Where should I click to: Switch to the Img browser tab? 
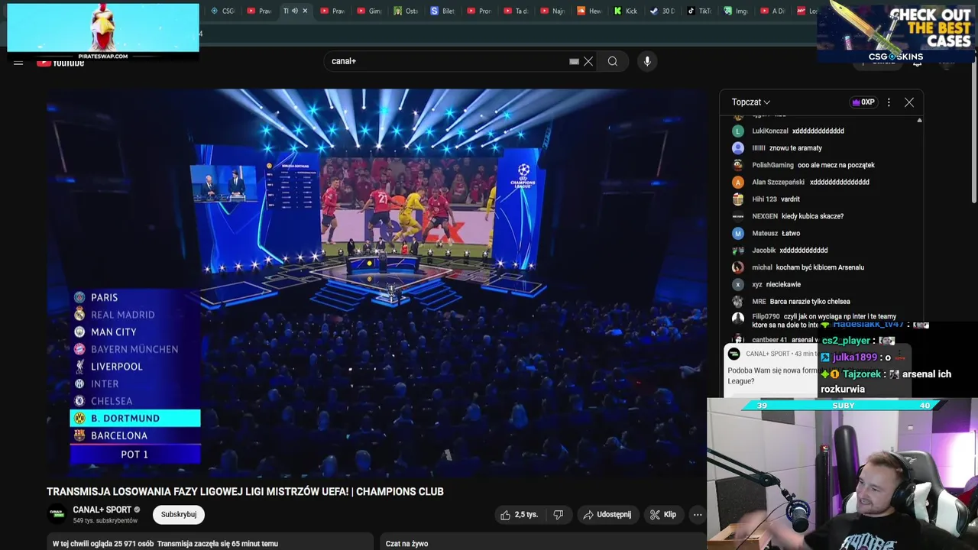coord(736,11)
